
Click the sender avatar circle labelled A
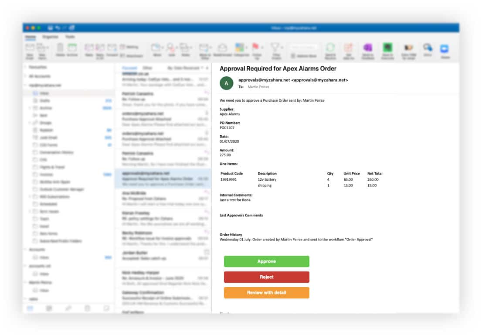tap(226, 83)
